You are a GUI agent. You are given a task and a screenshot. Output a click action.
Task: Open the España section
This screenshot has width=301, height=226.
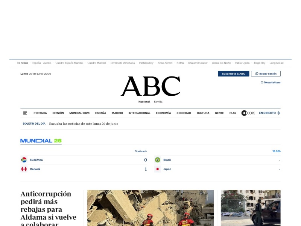(x=100, y=113)
